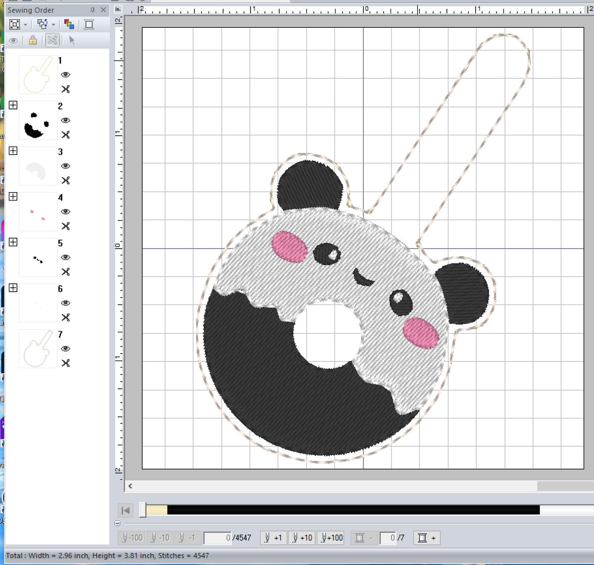
Task: Open the multi-select objects tool
Action: coord(42,24)
